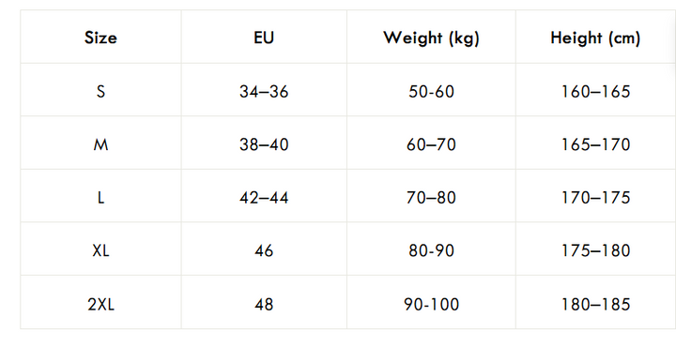Click the 160–165 height cell
This screenshot has height=347, width=676.
click(595, 91)
